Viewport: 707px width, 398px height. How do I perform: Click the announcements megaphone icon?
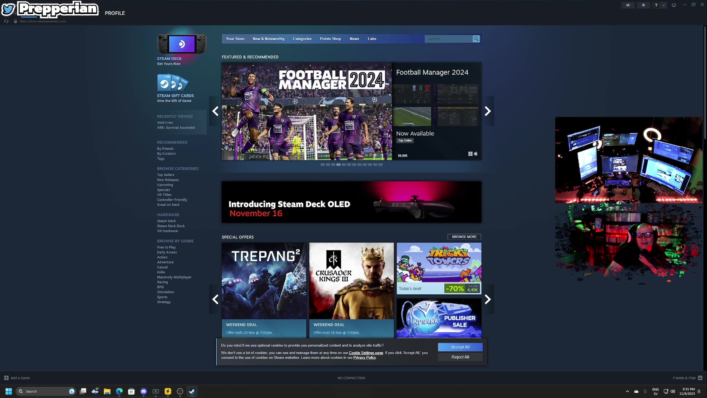pyautogui.click(x=628, y=5)
